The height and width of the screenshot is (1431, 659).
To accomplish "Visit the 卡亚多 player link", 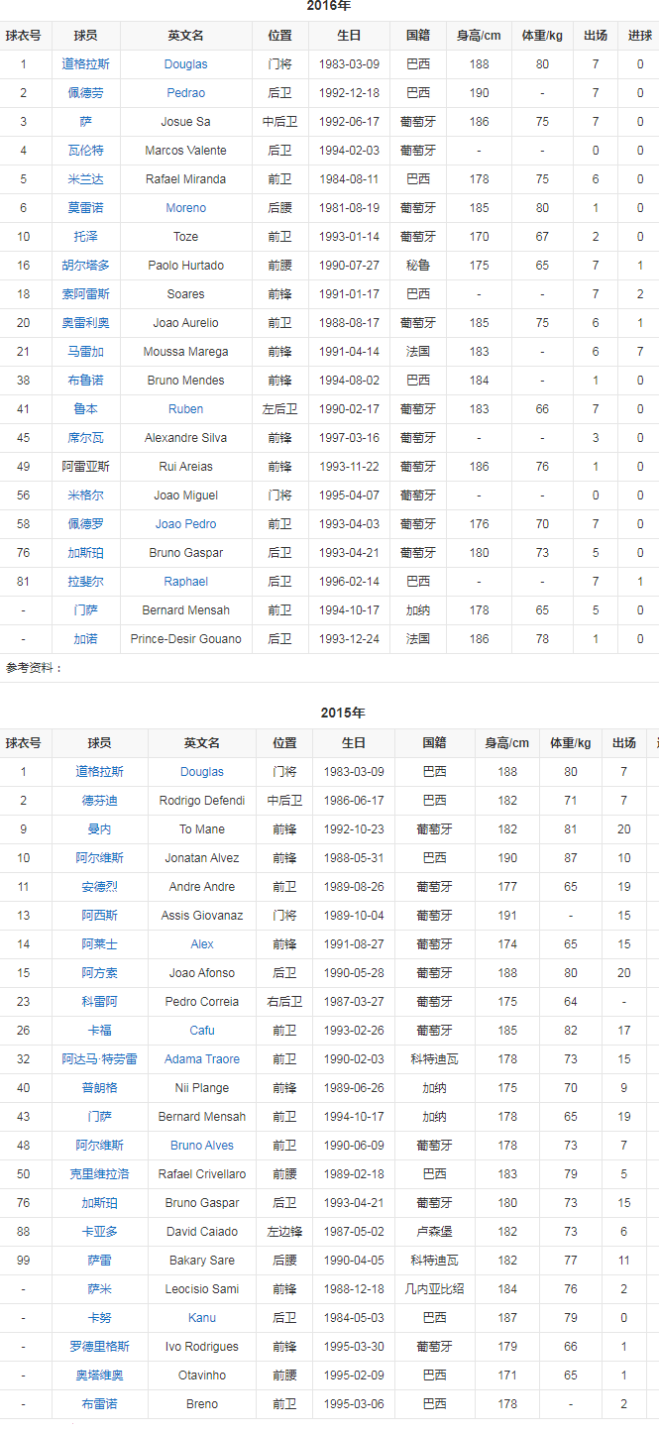I will click(x=99, y=1232).
